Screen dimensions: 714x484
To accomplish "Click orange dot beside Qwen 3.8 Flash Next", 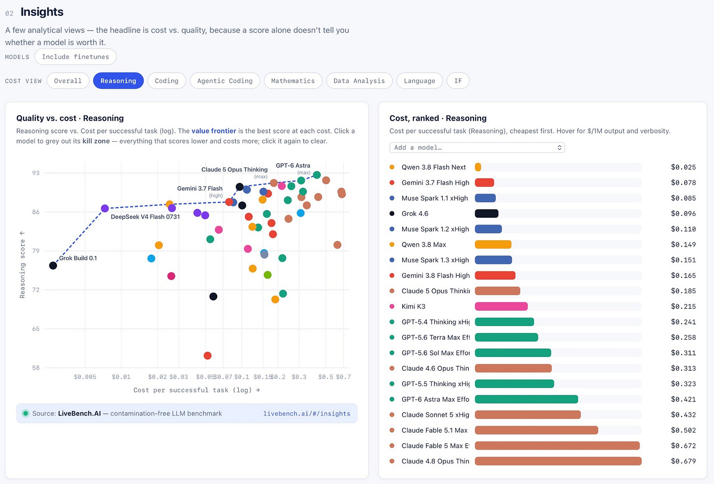I will tap(392, 167).
